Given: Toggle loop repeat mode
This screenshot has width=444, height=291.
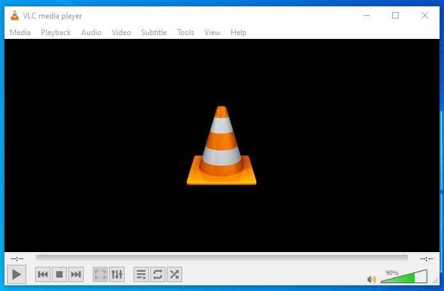Looking at the screenshot, I should [x=158, y=274].
